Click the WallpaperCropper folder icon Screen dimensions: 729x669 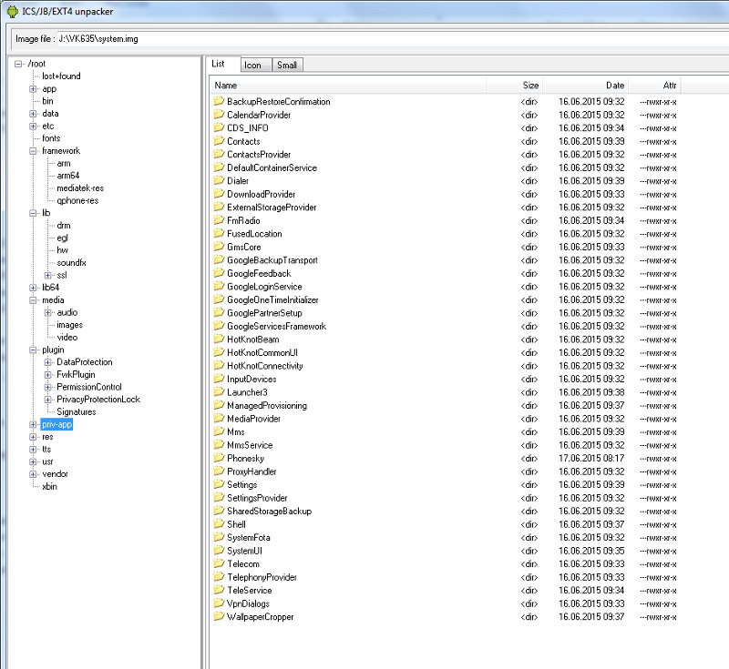tap(219, 616)
